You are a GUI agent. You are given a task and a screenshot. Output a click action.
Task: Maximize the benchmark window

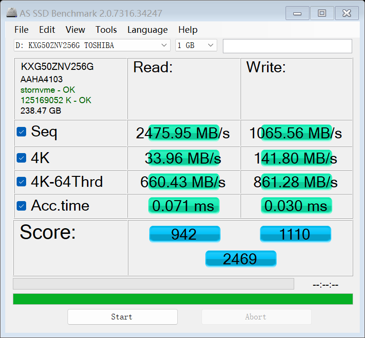point(322,13)
